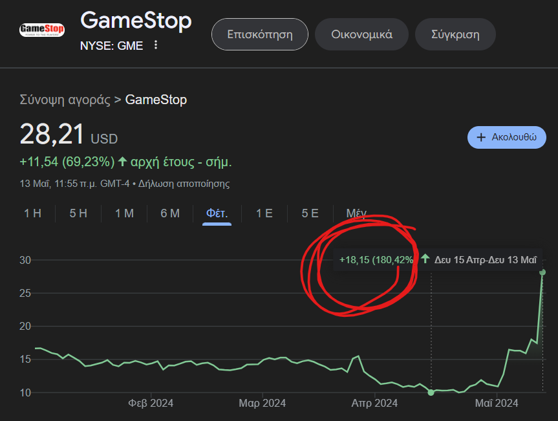
Task: Click the Σύνοψη αγοράς breadcrumb link
Action: point(65,100)
